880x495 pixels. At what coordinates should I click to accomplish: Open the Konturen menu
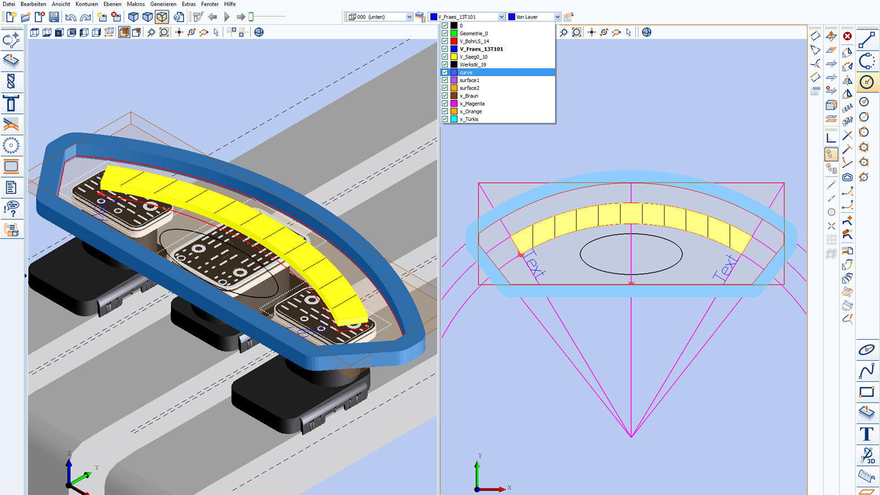click(x=86, y=4)
